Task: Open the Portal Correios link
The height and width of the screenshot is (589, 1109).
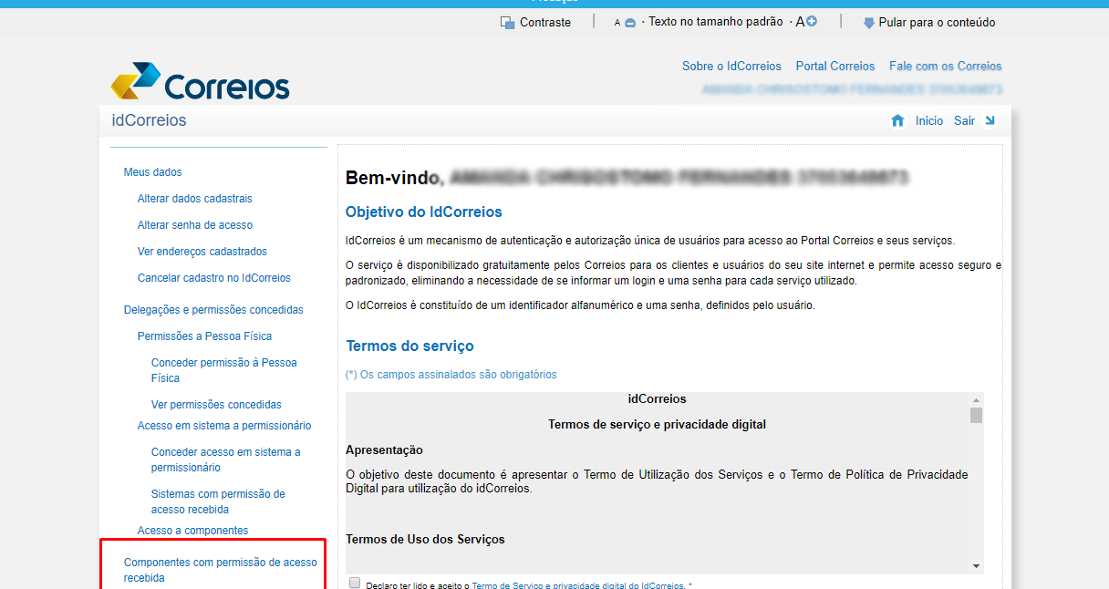Action: coord(834,66)
